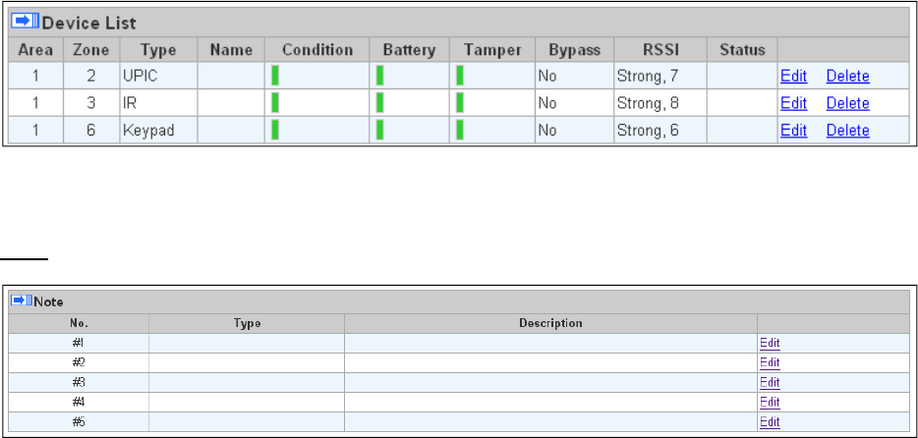Select the Keypad type cell
Screen dimensions: 918x438
[158, 130]
